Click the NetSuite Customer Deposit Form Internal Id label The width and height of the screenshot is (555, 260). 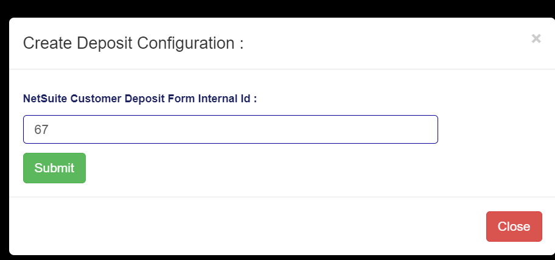139,99
